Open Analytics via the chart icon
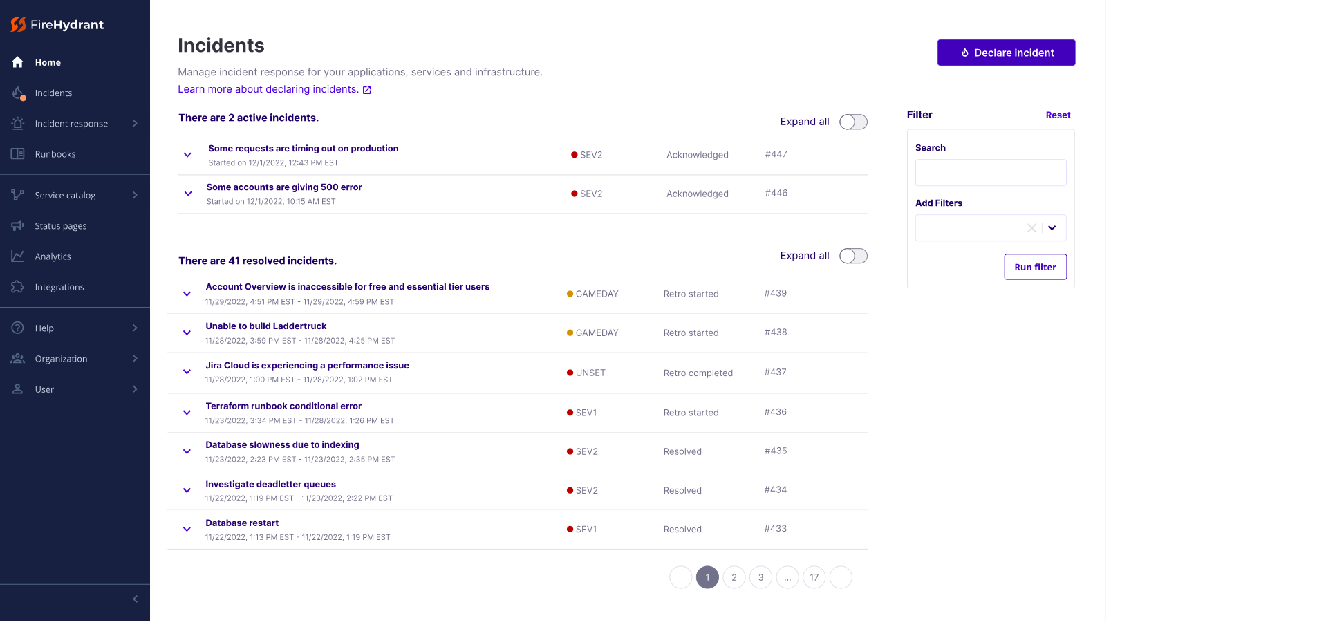The height and width of the screenshot is (627, 1326). (18, 256)
